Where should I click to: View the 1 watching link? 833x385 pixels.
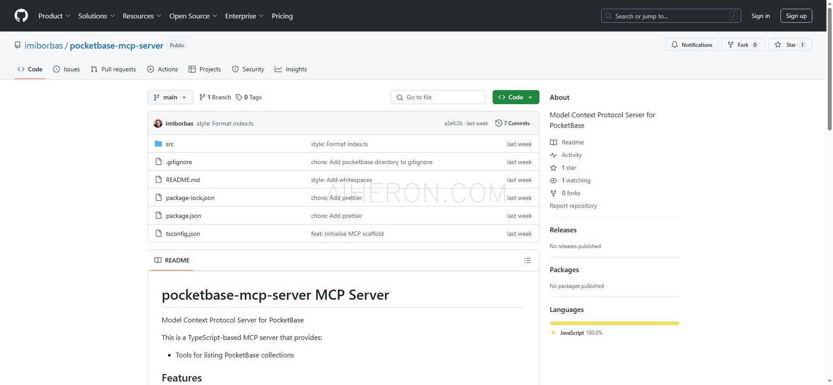[576, 180]
